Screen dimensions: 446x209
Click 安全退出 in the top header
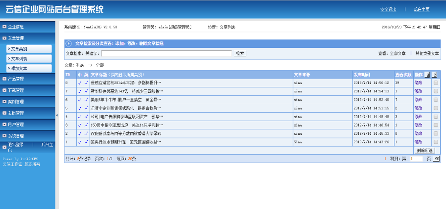(x=388, y=9)
